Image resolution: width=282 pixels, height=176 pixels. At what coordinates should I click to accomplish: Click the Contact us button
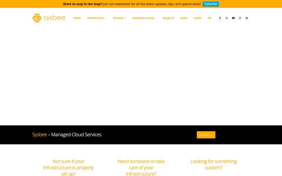click(x=206, y=135)
